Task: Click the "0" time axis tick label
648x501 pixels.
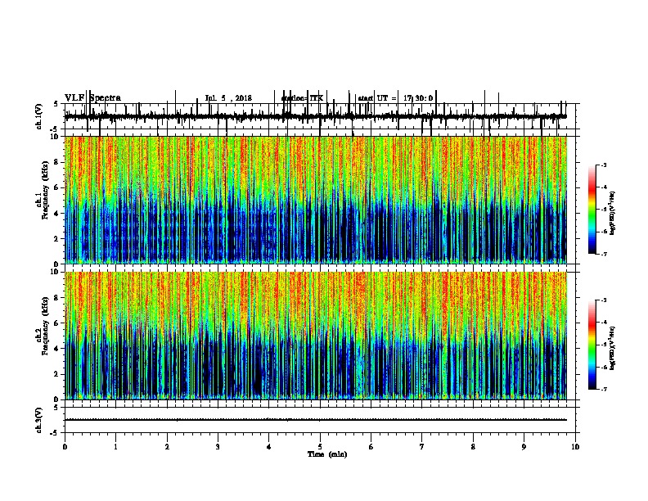Action: pyautogui.click(x=65, y=447)
